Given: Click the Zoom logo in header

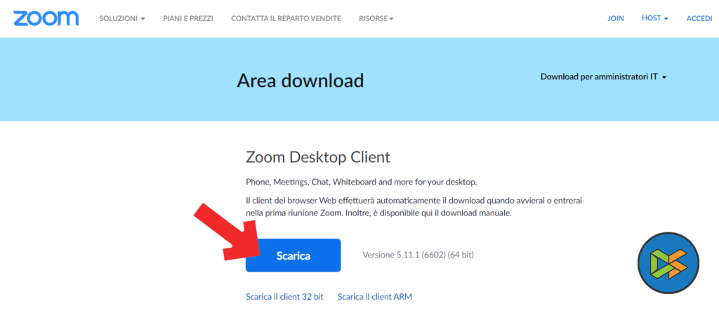Looking at the screenshot, I should [46, 18].
